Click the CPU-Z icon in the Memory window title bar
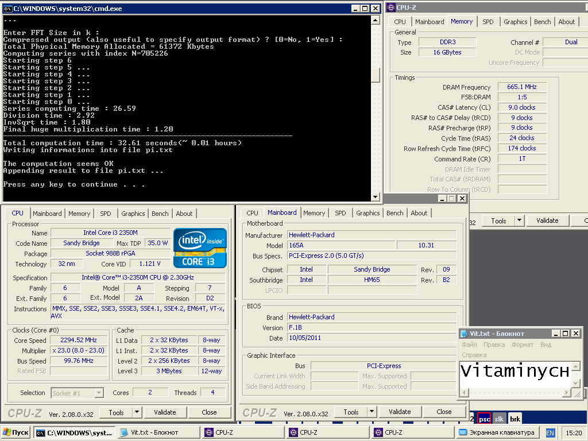This screenshot has width=588, height=441. click(x=391, y=7)
